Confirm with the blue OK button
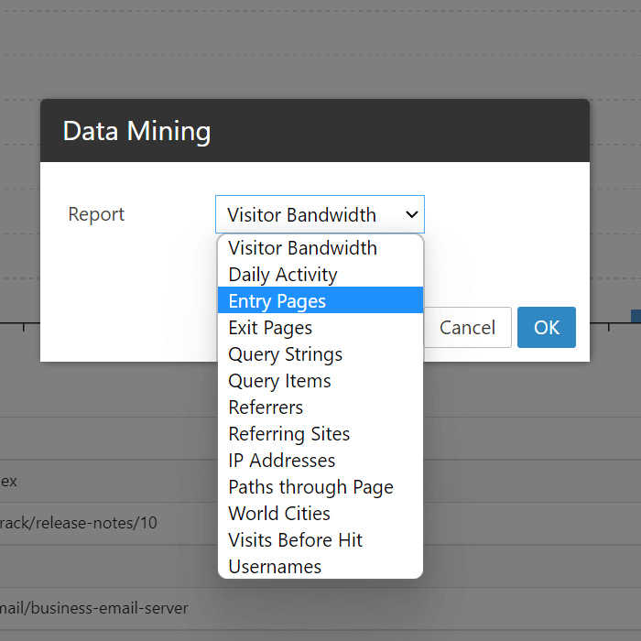The image size is (641, 641). (547, 328)
